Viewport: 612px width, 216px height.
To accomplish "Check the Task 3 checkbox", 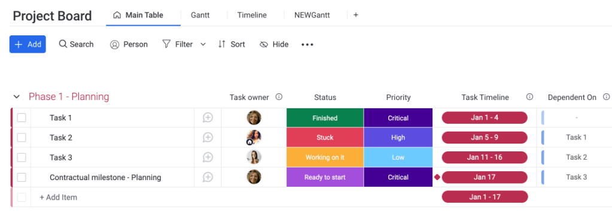I will point(22,157).
